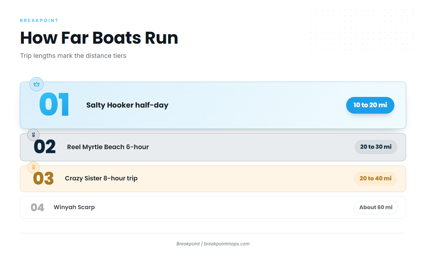Click the About 60 mi pill
Screen dimensions: 426x256
click(376, 207)
